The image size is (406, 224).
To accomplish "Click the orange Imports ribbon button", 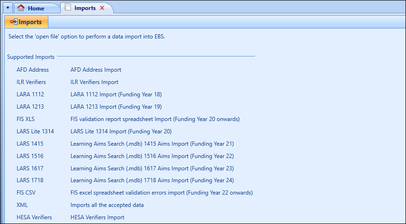I will (26, 22).
